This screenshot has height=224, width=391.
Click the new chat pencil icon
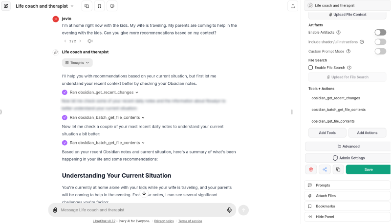(6, 6)
